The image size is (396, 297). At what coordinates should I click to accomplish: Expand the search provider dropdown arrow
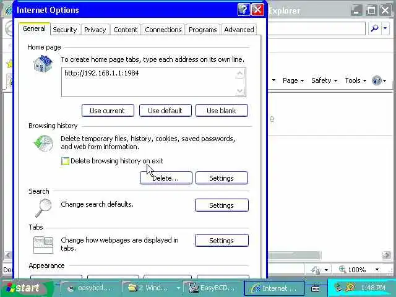pyautogui.click(x=385, y=28)
